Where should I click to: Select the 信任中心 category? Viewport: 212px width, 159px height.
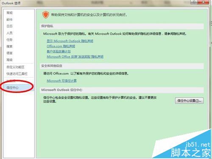pyautogui.click(x=19, y=88)
